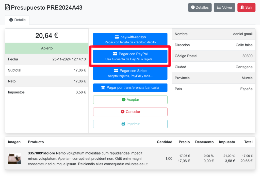This screenshot has height=176, width=260.
Task: Select pay-with-redsys card payment option
Action: coord(130,39)
